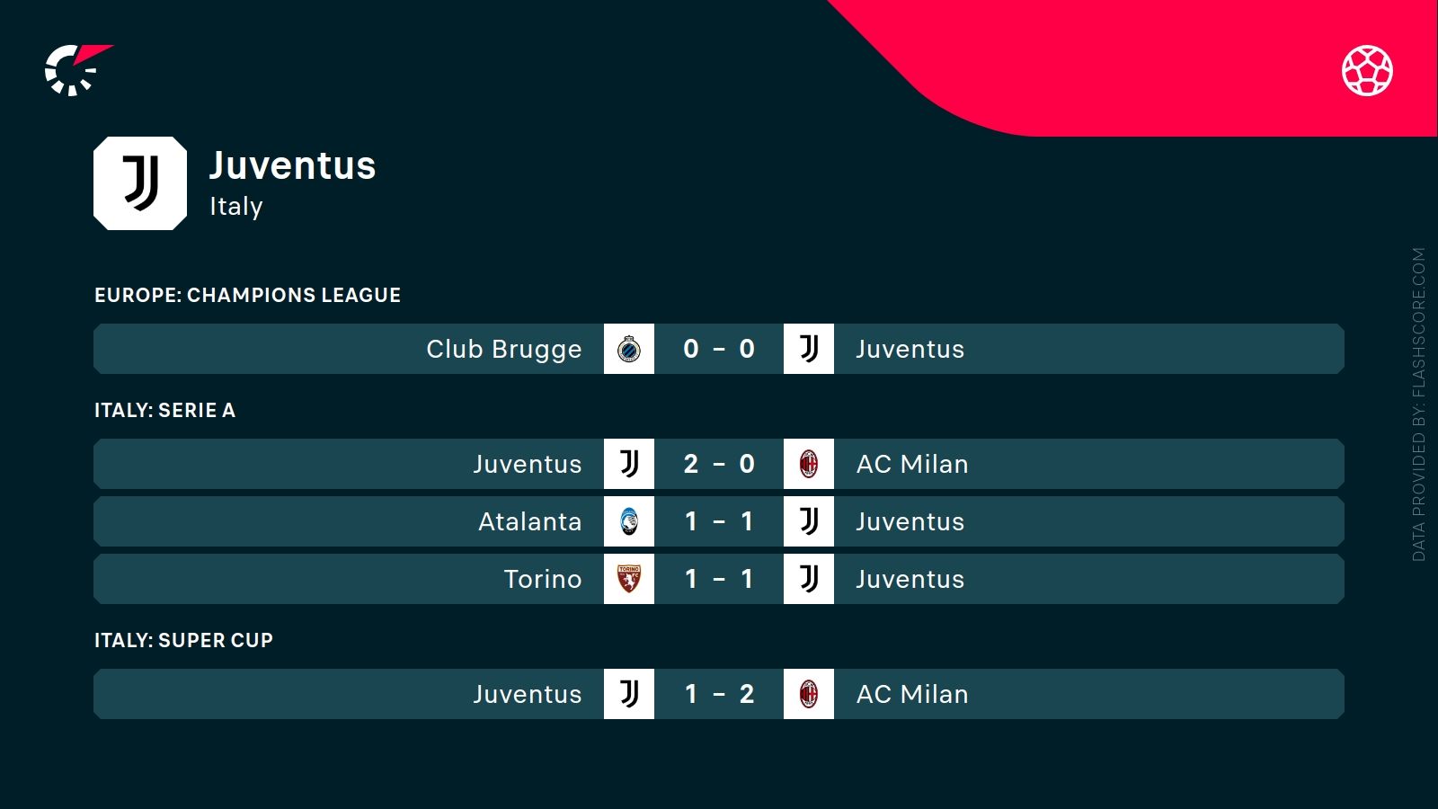Click the Torino crest icon

tap(629, 579)
